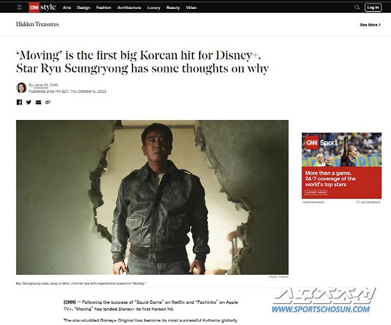Open author Jane Sit's profile link
The image size is (391, 325).
point(41,86)
